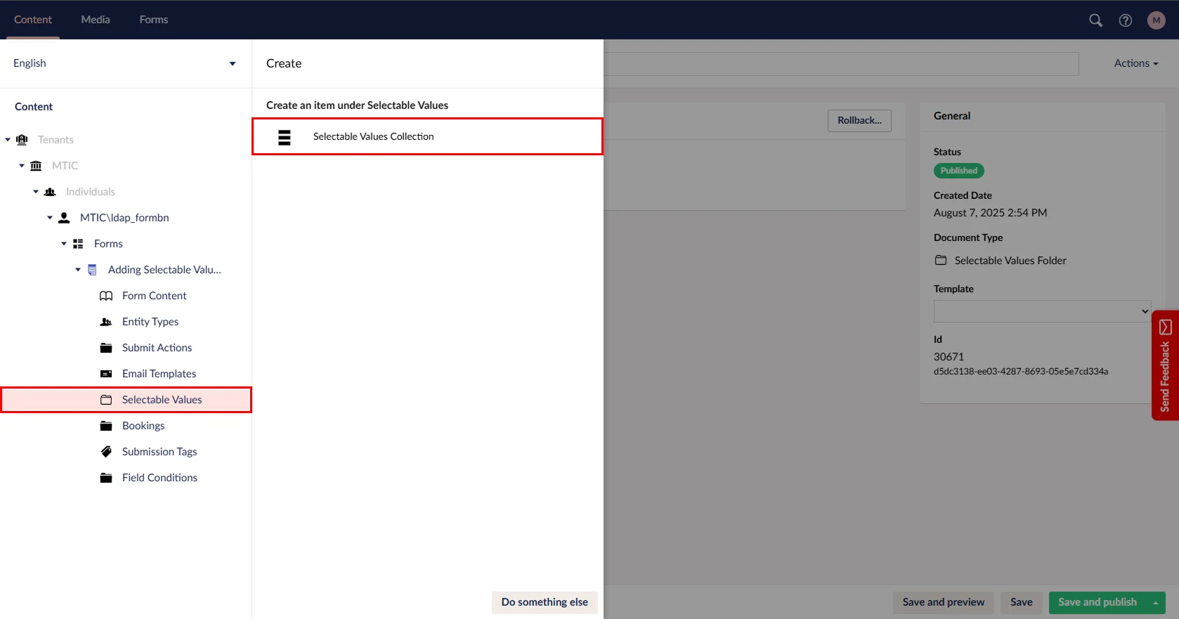The image size is (1179, 619).
Task: Switch to the Forms top tab
Action: click(153, 20)
